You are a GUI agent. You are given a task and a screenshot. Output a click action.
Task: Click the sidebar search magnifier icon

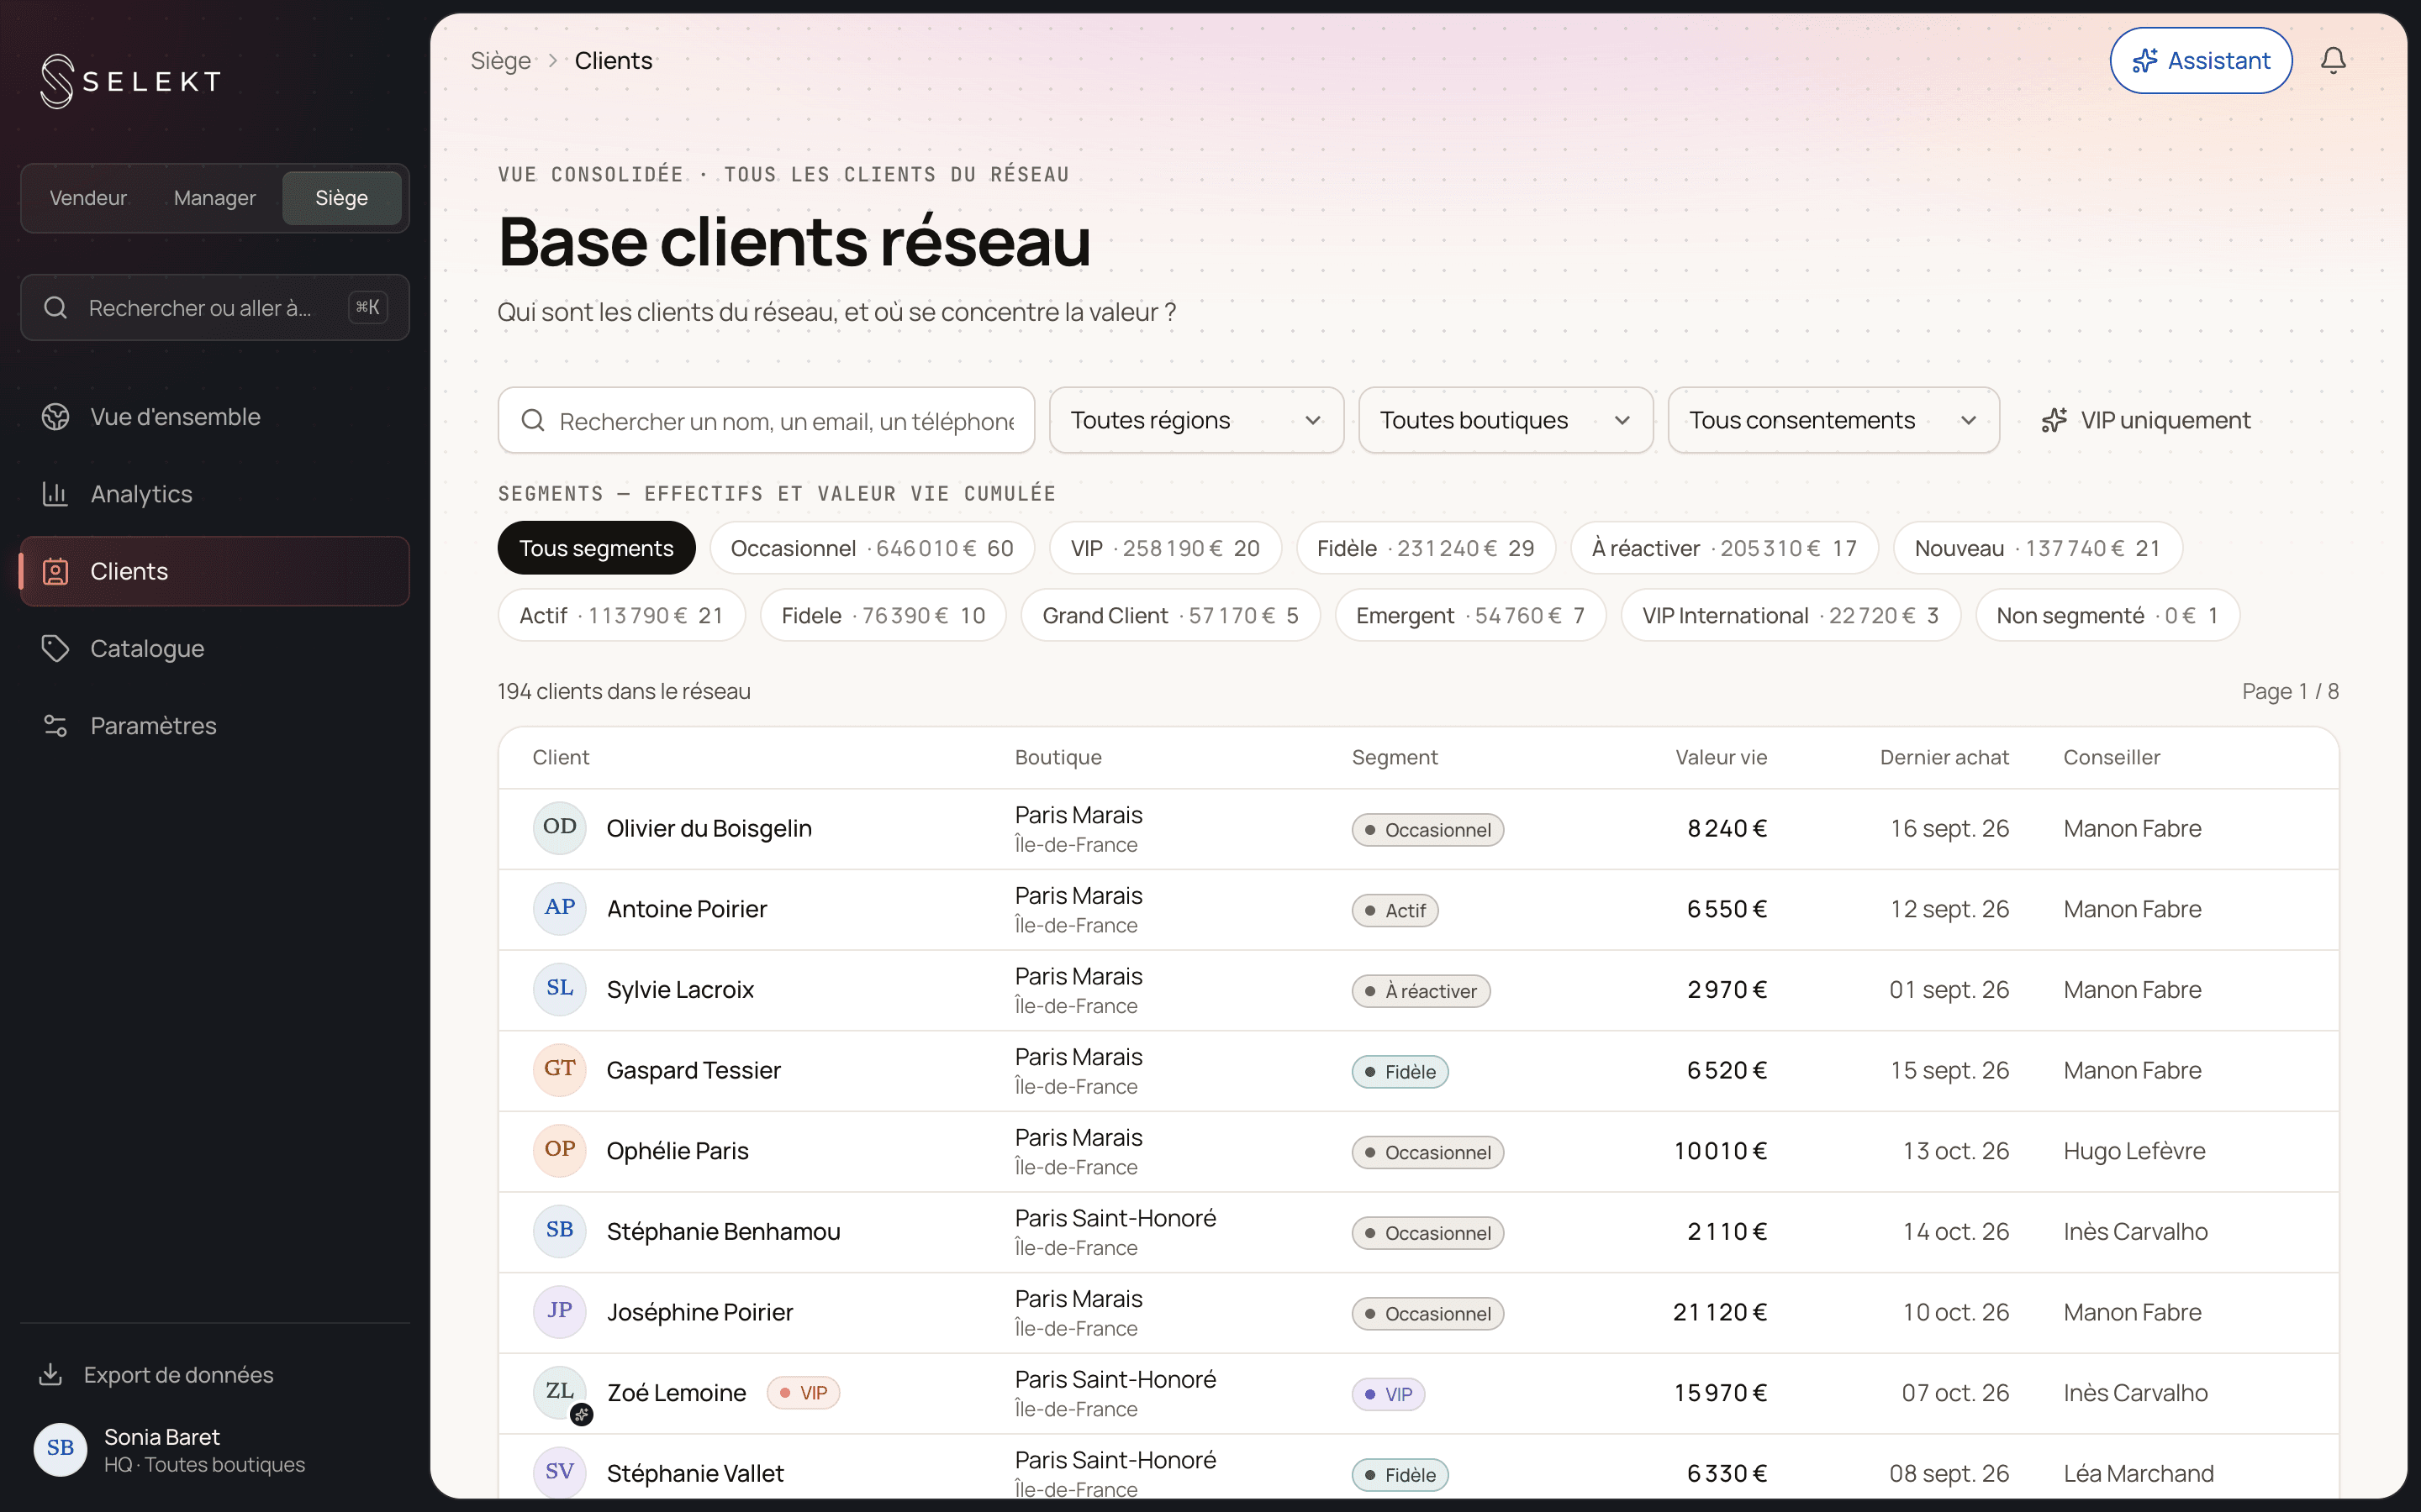tap(56, 308)
